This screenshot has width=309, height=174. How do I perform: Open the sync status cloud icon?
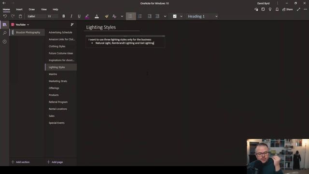pos(256,9)
